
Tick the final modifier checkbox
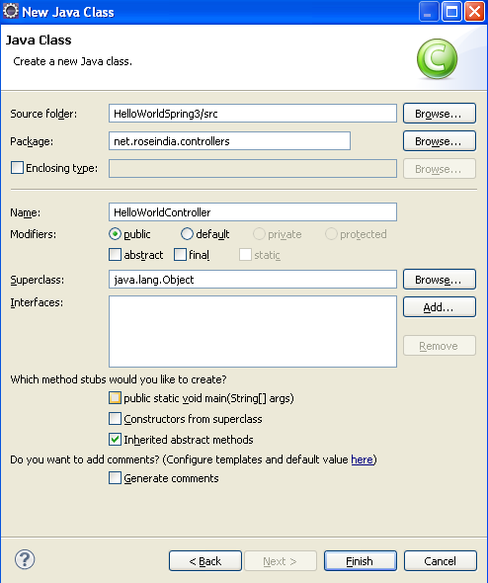point(180,255)
